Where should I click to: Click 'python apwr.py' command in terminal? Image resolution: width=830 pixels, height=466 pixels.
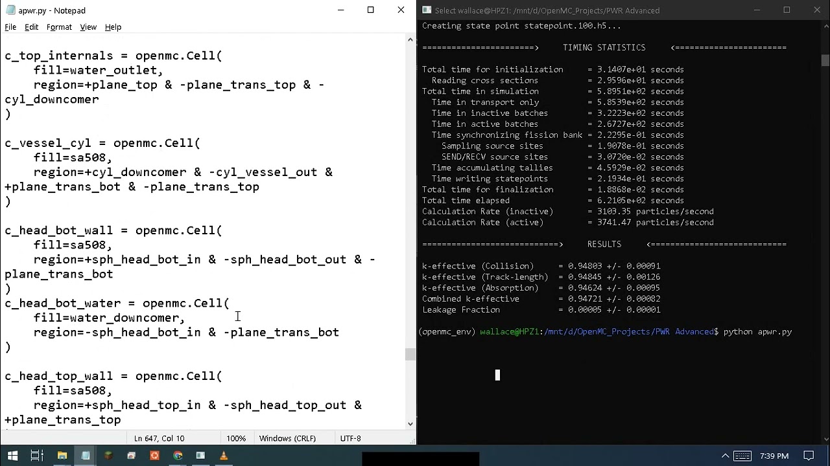(757, 331)
